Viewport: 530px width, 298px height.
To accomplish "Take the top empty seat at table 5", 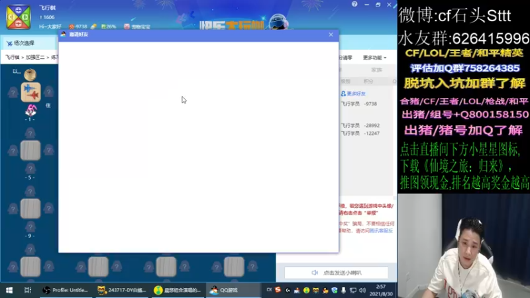I will pyautogui.click(x=30, y=133).
